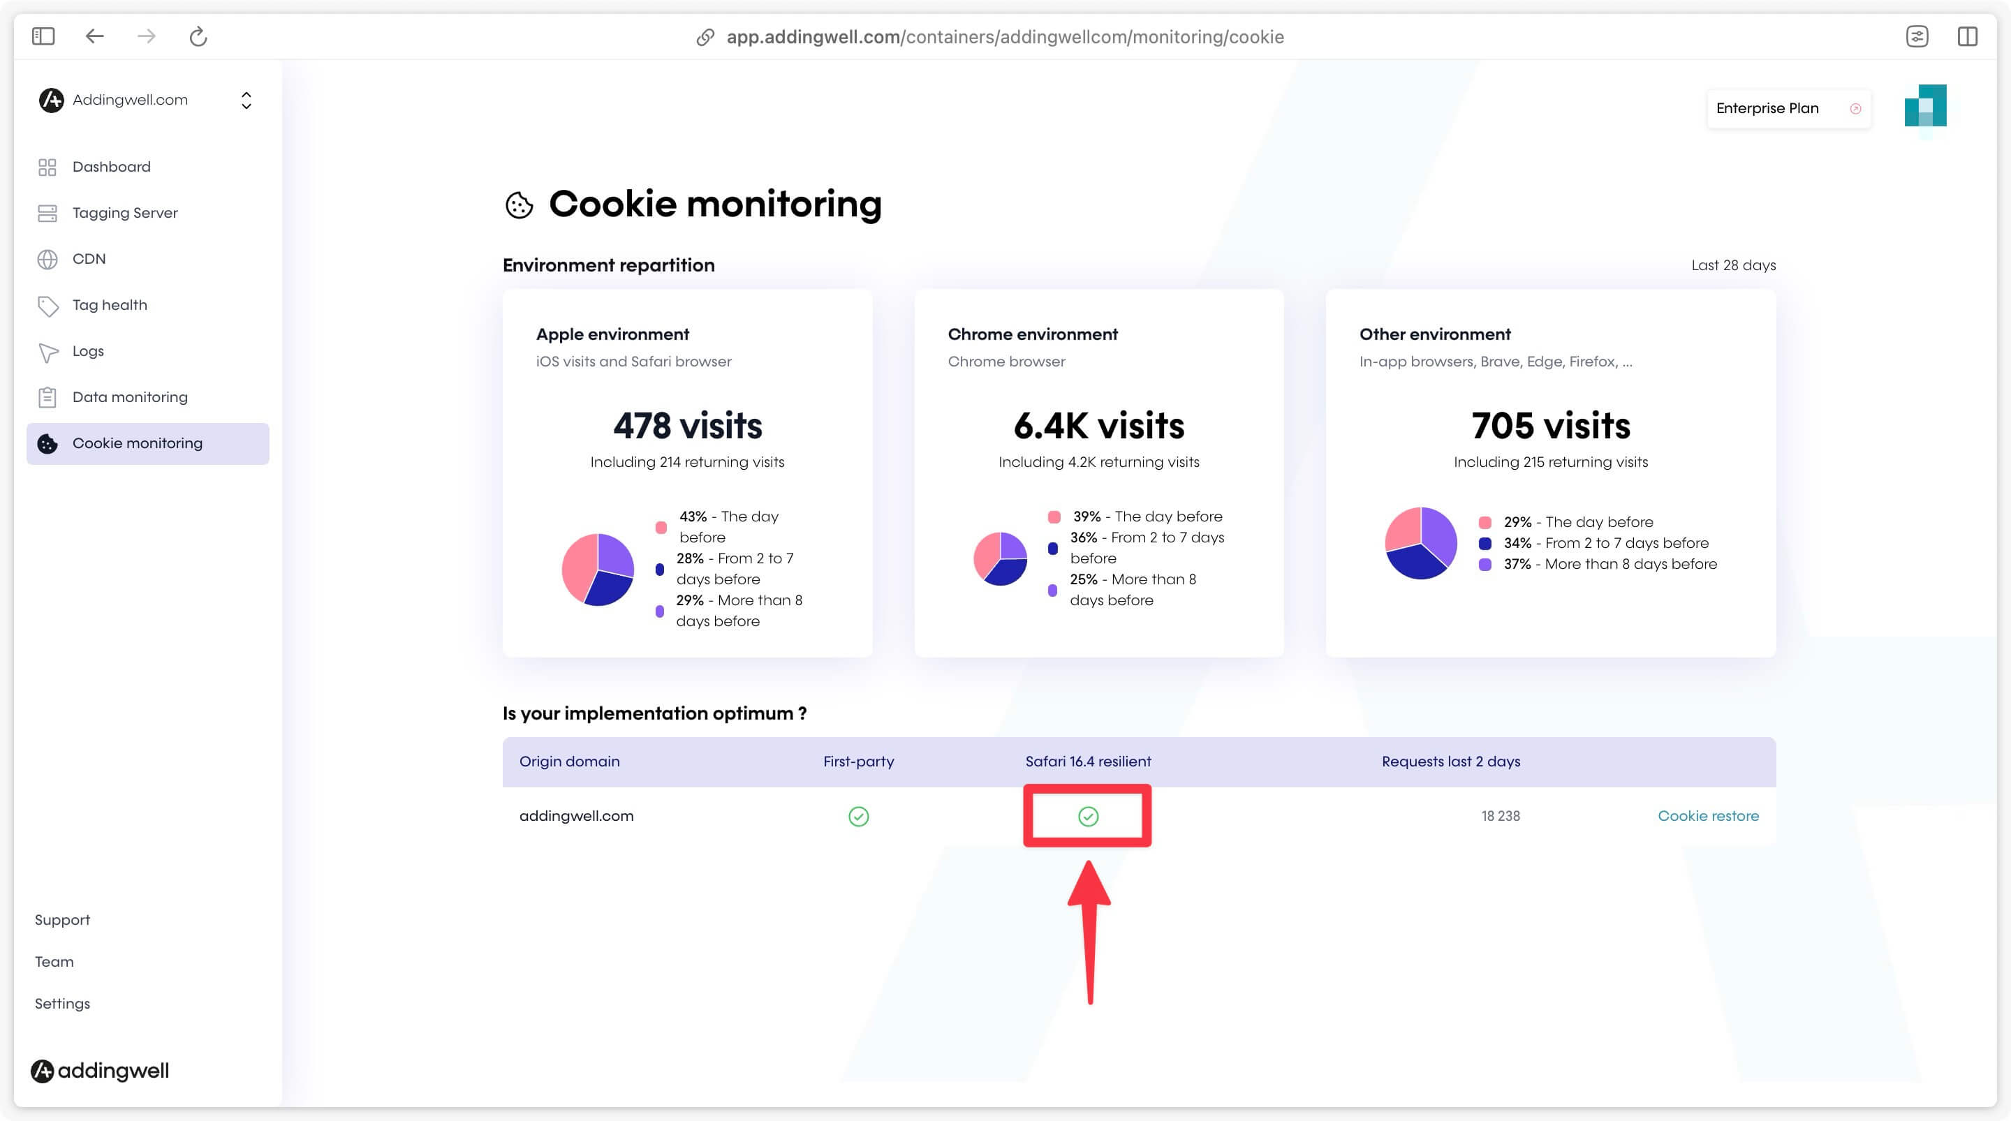Toggle the Safari 16.4 resilient status checkmark
Screen dimensions: 2011x1121
point(1086,816)
